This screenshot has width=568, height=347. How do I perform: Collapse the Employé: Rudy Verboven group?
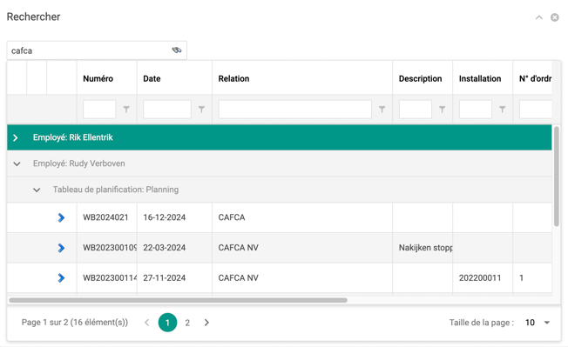point(17,163)
